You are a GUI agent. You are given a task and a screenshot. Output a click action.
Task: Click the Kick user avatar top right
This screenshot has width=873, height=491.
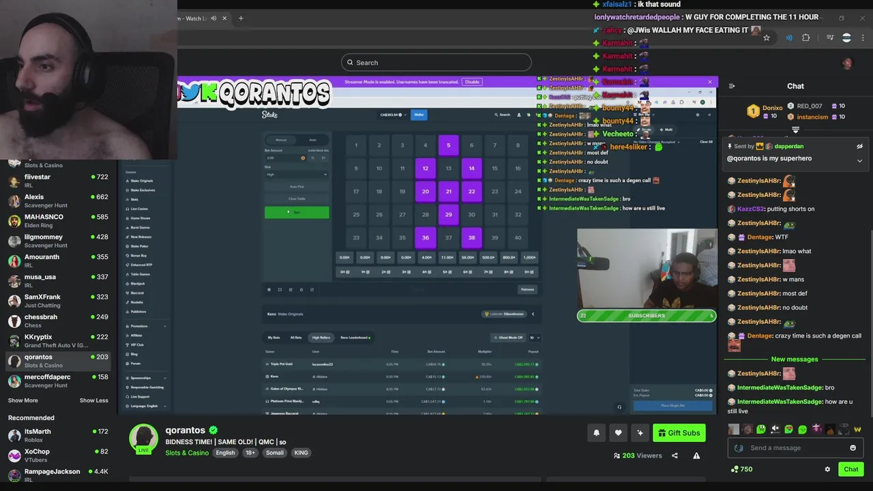pyautogui.click(x=847, y=63)
